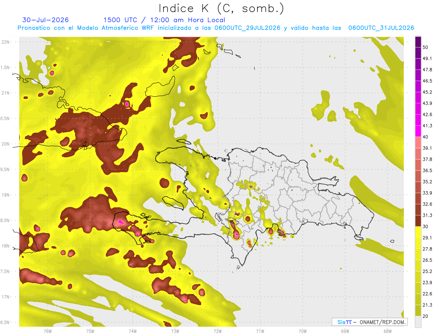Click colorbar label '47.8'

(x=427, y=70)
